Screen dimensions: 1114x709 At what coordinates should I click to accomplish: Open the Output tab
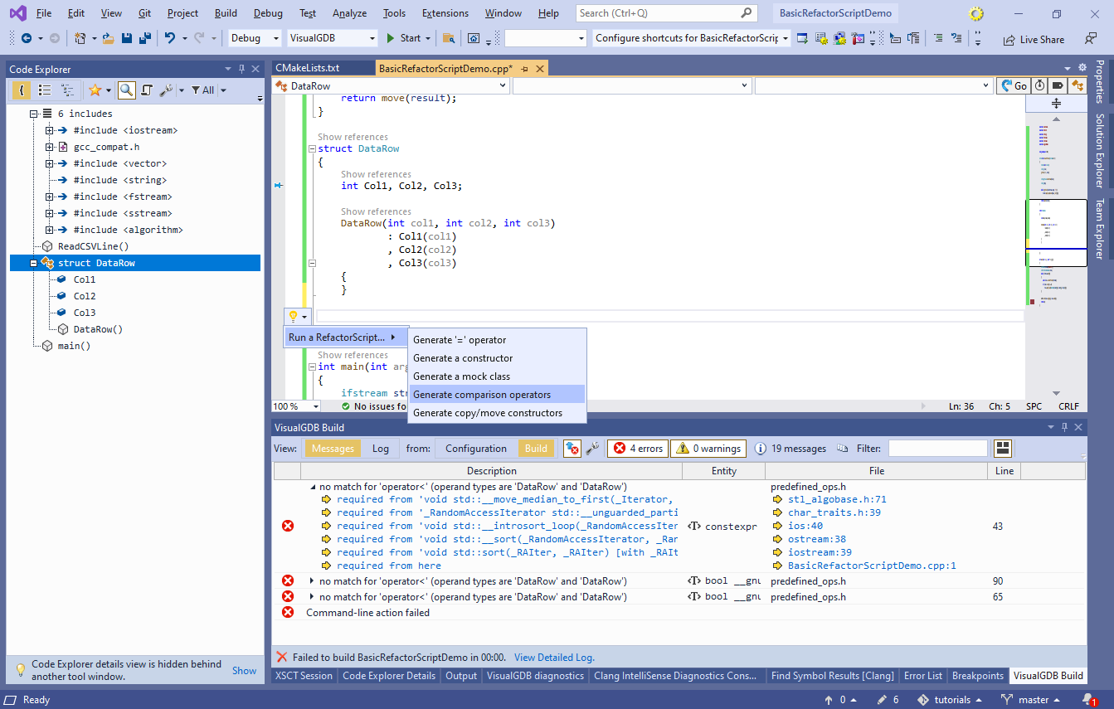click(x=461, y=676)
